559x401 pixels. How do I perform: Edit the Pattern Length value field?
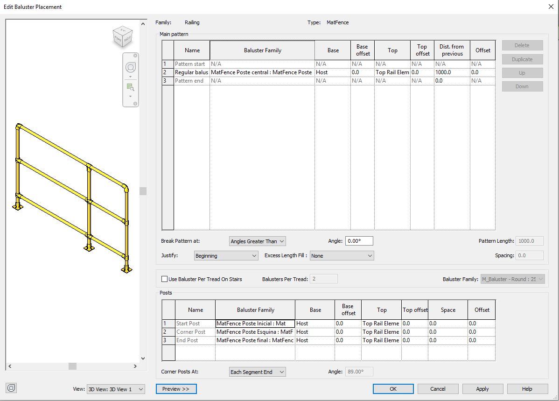[x=529, y=241]
